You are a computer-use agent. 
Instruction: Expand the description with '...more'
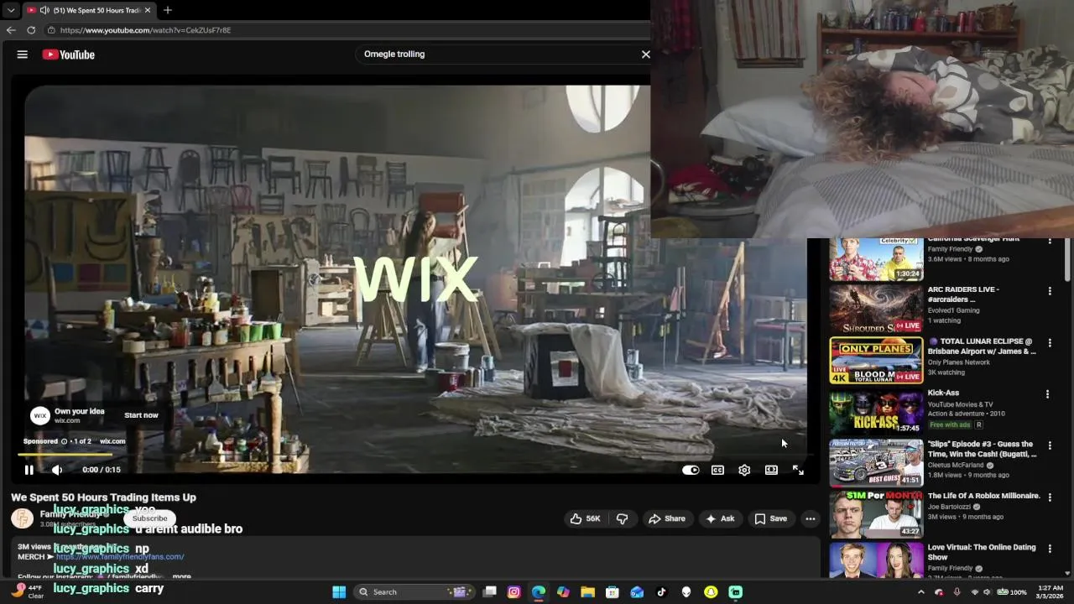click(181, 576)
